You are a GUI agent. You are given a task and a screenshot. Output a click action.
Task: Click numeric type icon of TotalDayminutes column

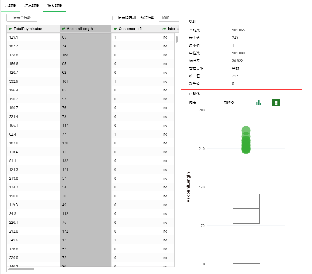[x=10, y=29]
